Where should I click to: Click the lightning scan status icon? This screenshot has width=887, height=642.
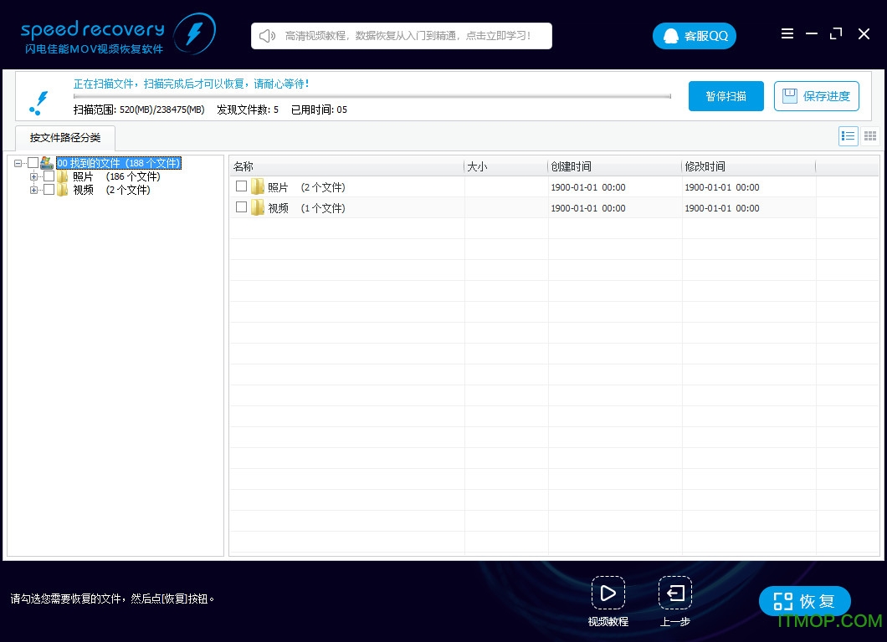coord(39,102)
